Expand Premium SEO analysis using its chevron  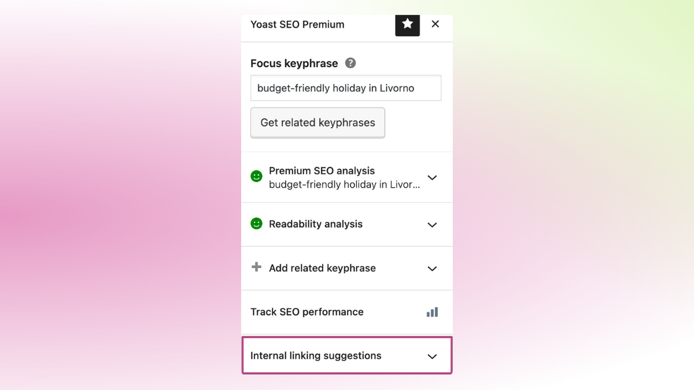(x=432, y=177)
